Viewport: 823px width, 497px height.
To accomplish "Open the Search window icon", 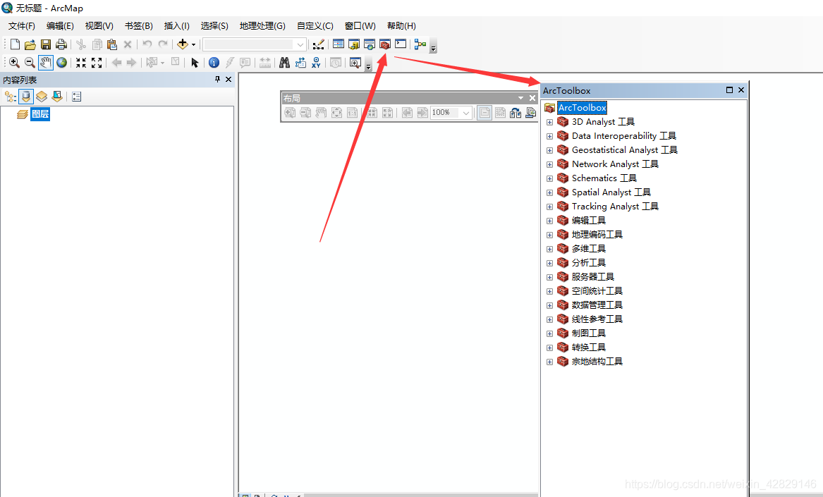I will coord(370,44).
